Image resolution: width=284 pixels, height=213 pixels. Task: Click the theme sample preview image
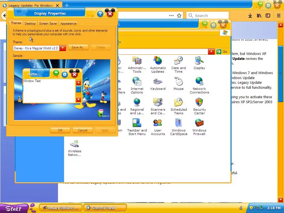pyautogui.click(x=62, y=90)
